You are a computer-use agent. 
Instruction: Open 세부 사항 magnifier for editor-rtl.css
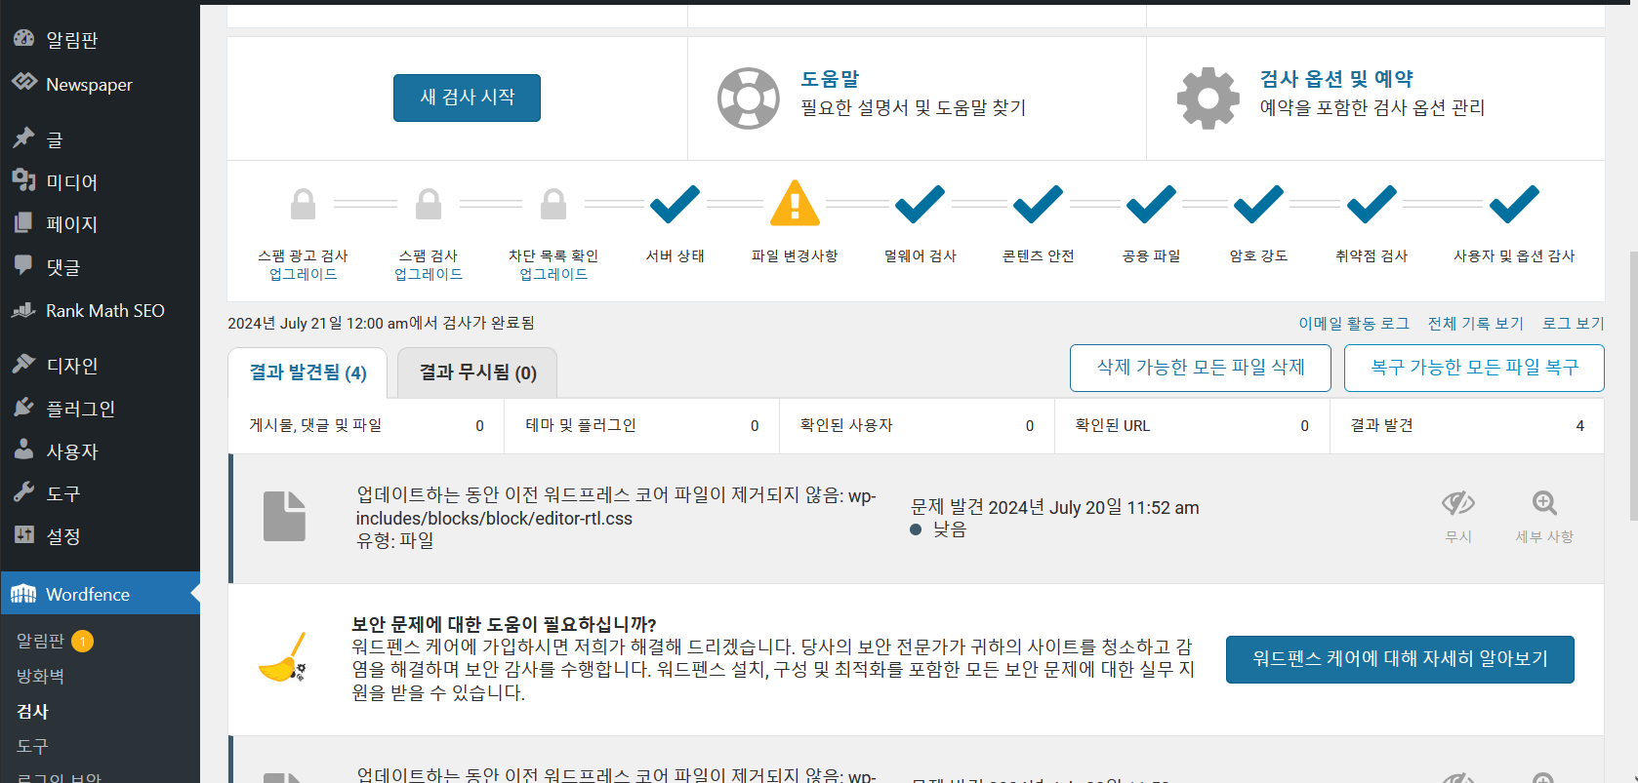pyautogui.click(x=1544, y=517)
